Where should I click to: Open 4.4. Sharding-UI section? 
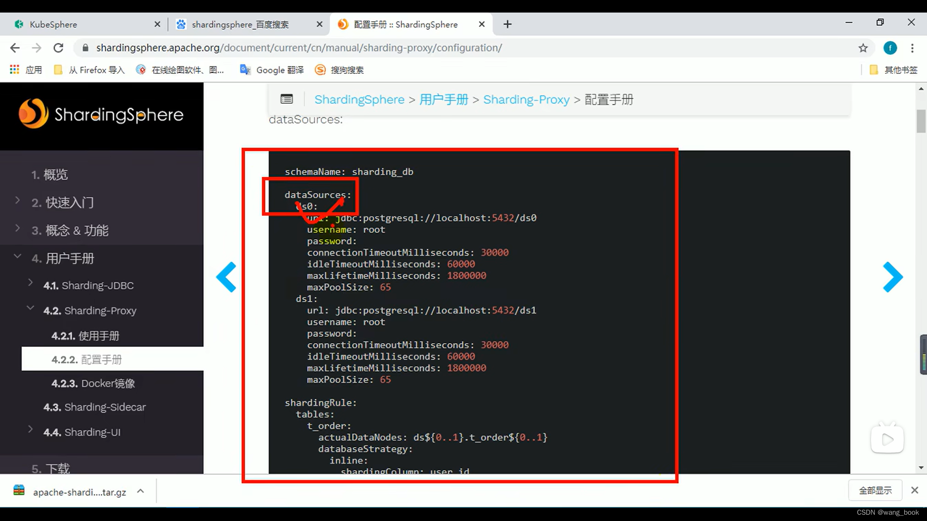tap(82, 432)
